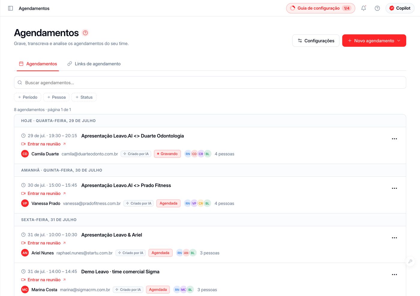Open the Copilot assistant
Screen dimensions: 420x296
click(400, 8)
